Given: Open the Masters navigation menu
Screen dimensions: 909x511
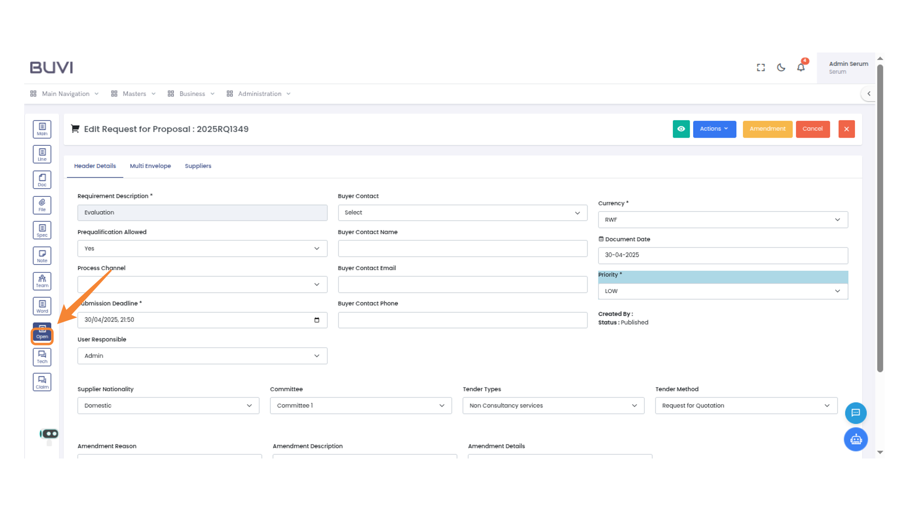Looking at the screenshot, I should pyautogui.click(x=134, y=94).
